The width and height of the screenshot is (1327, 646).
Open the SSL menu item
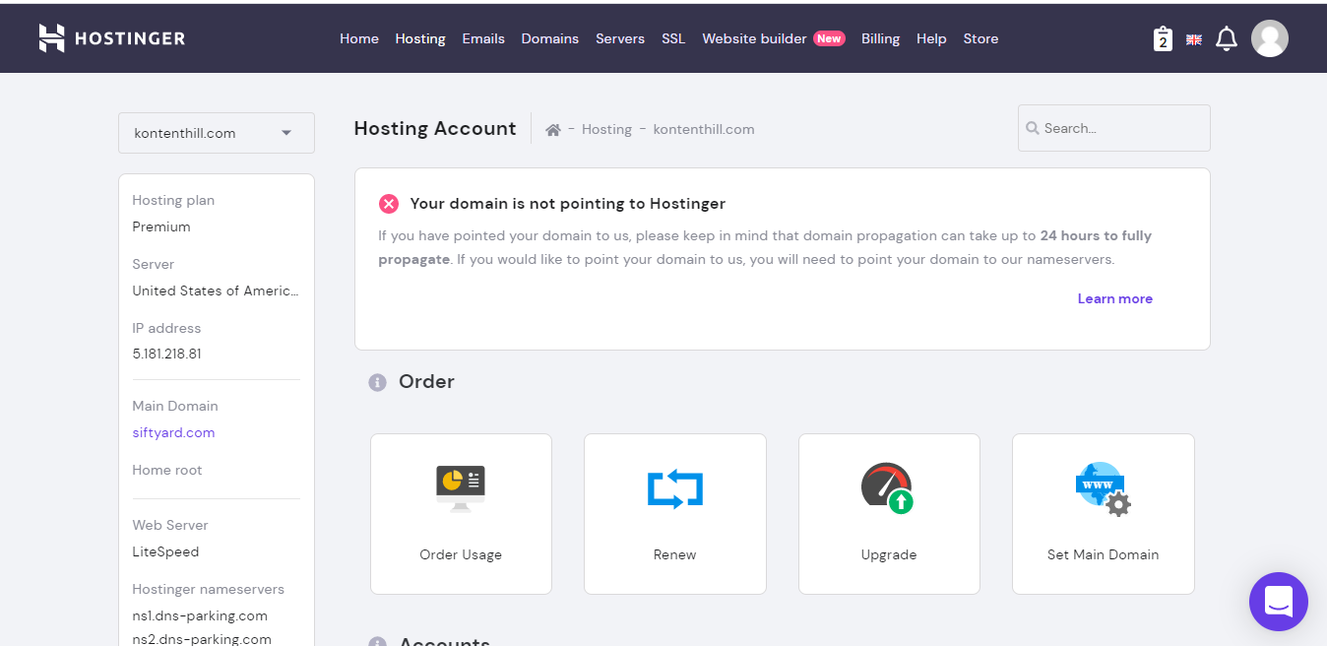pyautogui.click(x=673, y=38)
